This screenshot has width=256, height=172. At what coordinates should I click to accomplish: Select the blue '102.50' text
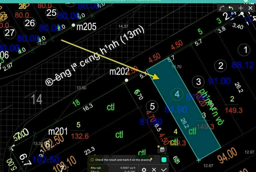click(46, 159)
